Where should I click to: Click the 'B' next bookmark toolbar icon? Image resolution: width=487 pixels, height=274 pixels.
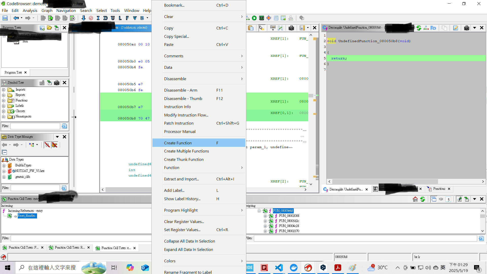[142, 18]
